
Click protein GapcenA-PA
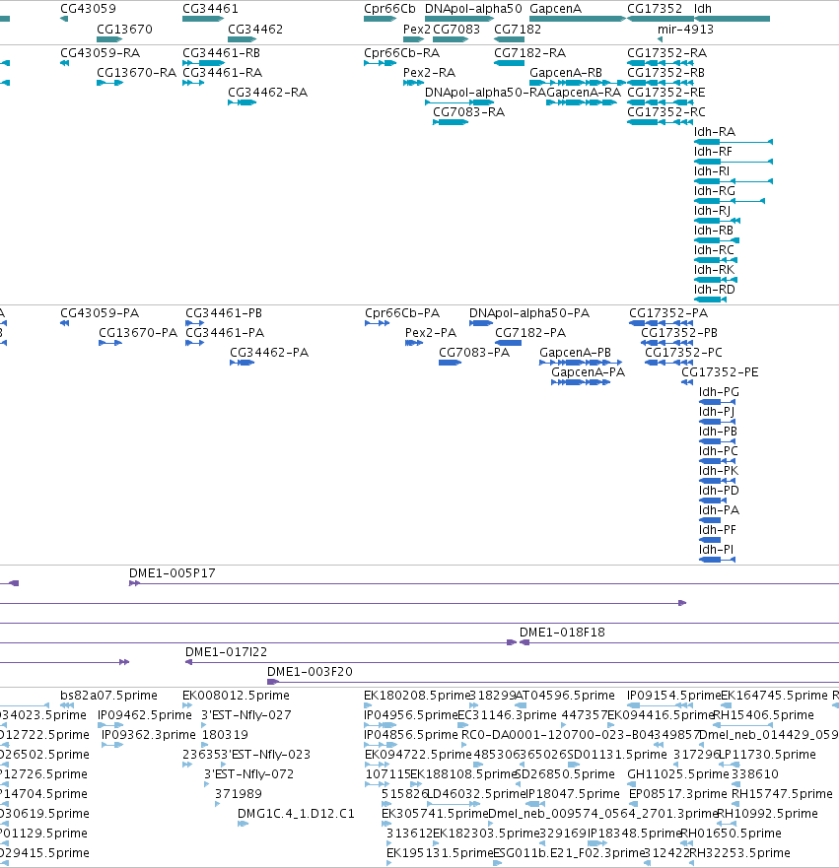coord(588,372)
